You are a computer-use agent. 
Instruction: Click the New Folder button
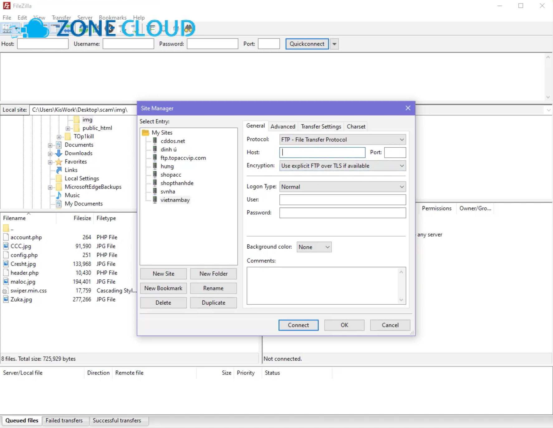click(214, 274)
